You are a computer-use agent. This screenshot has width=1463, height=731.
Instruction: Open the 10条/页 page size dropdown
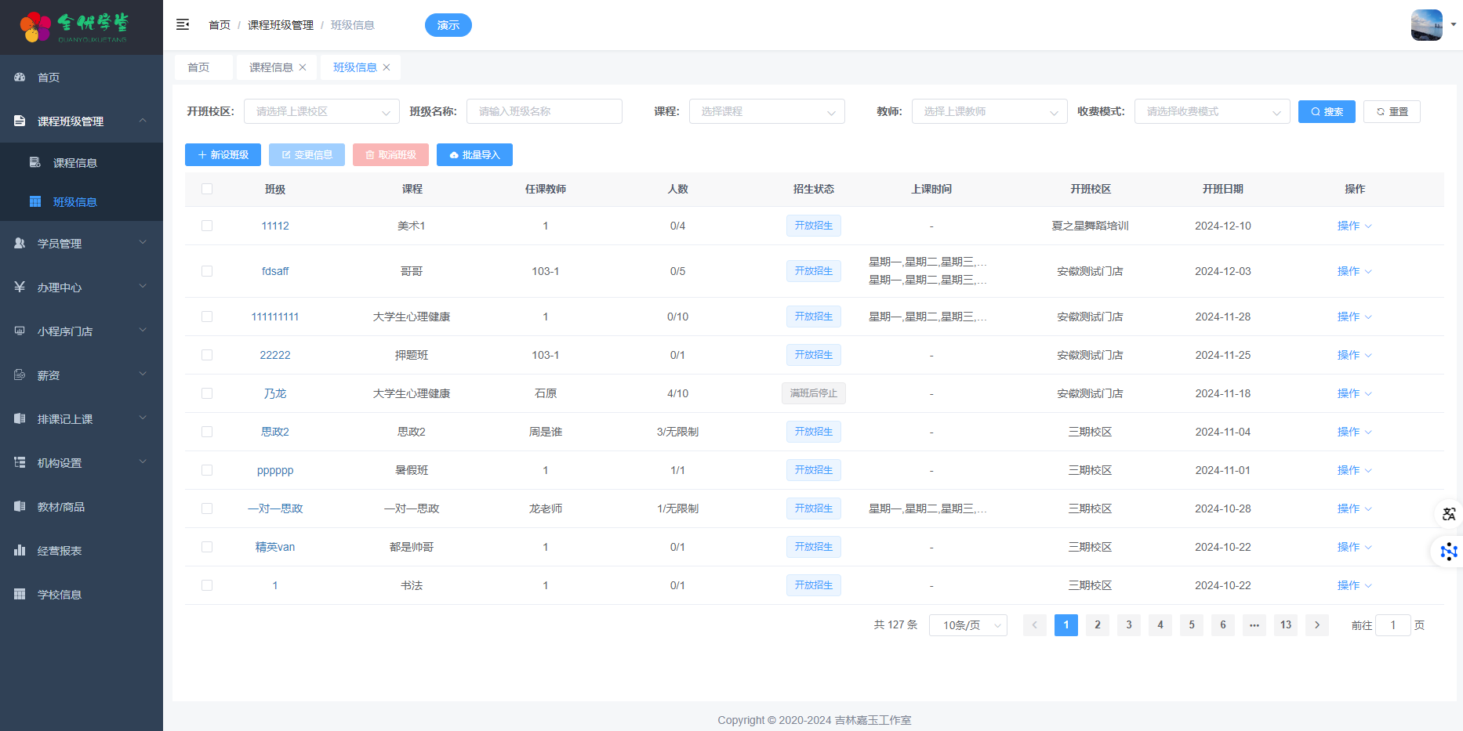tap(967, 625)
